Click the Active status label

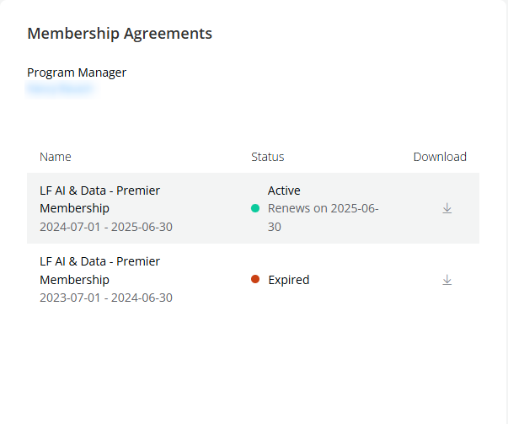[x=284, y=191]
